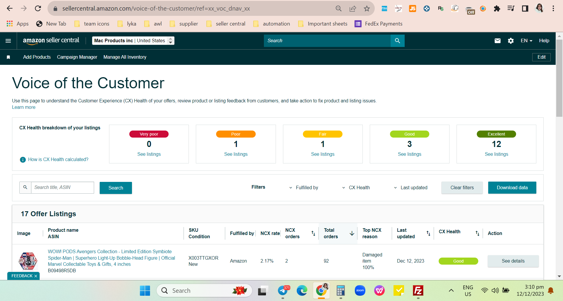This screenshot has width=563, height=301.
Task: Open the browser side panel icon
Action: 525,9
